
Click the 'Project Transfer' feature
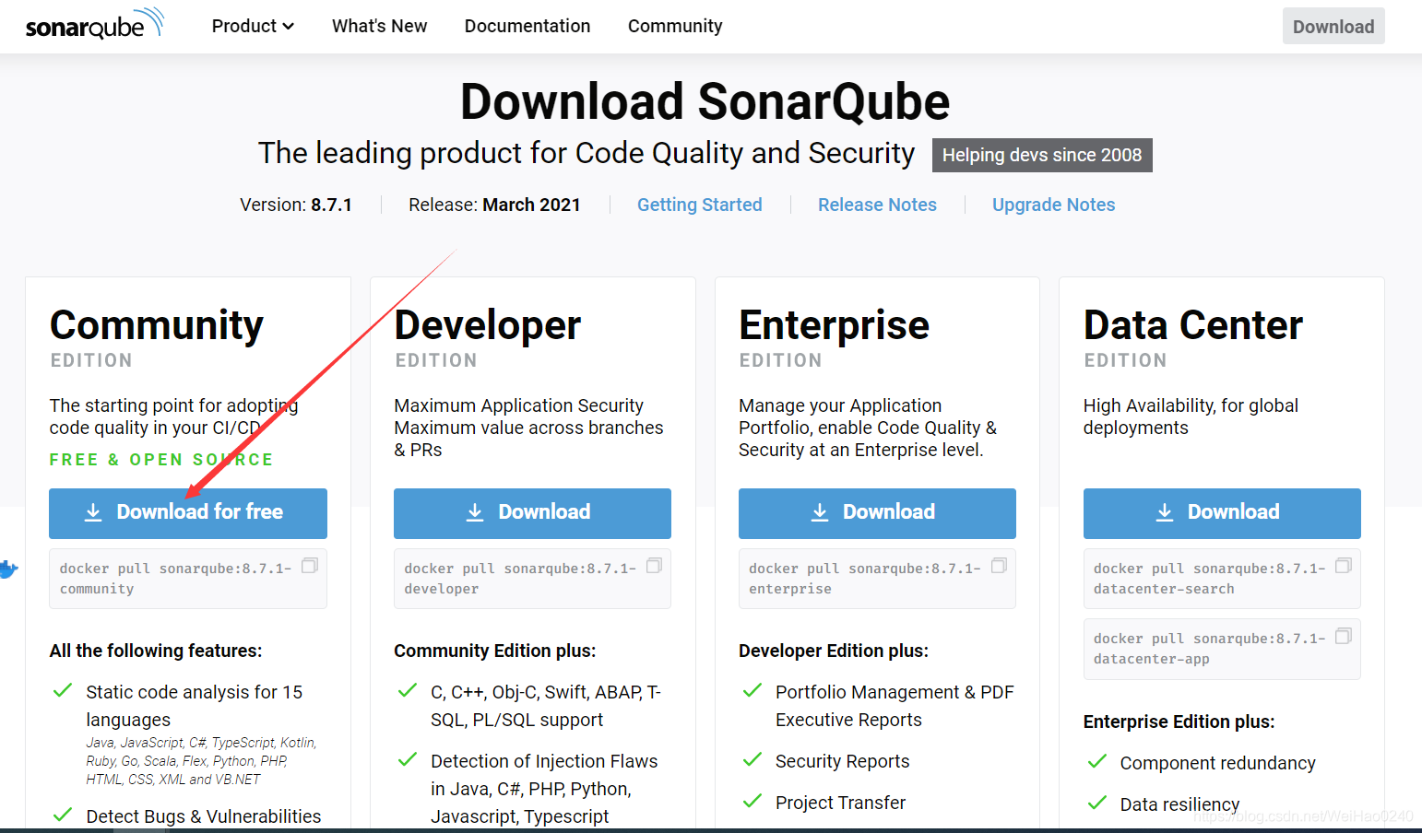point(841,803)
